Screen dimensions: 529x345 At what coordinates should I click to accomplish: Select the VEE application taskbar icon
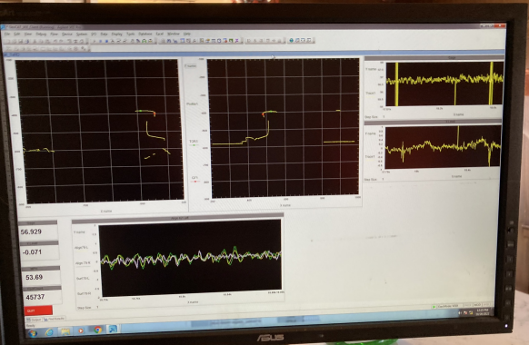click(x=113, y=329)
